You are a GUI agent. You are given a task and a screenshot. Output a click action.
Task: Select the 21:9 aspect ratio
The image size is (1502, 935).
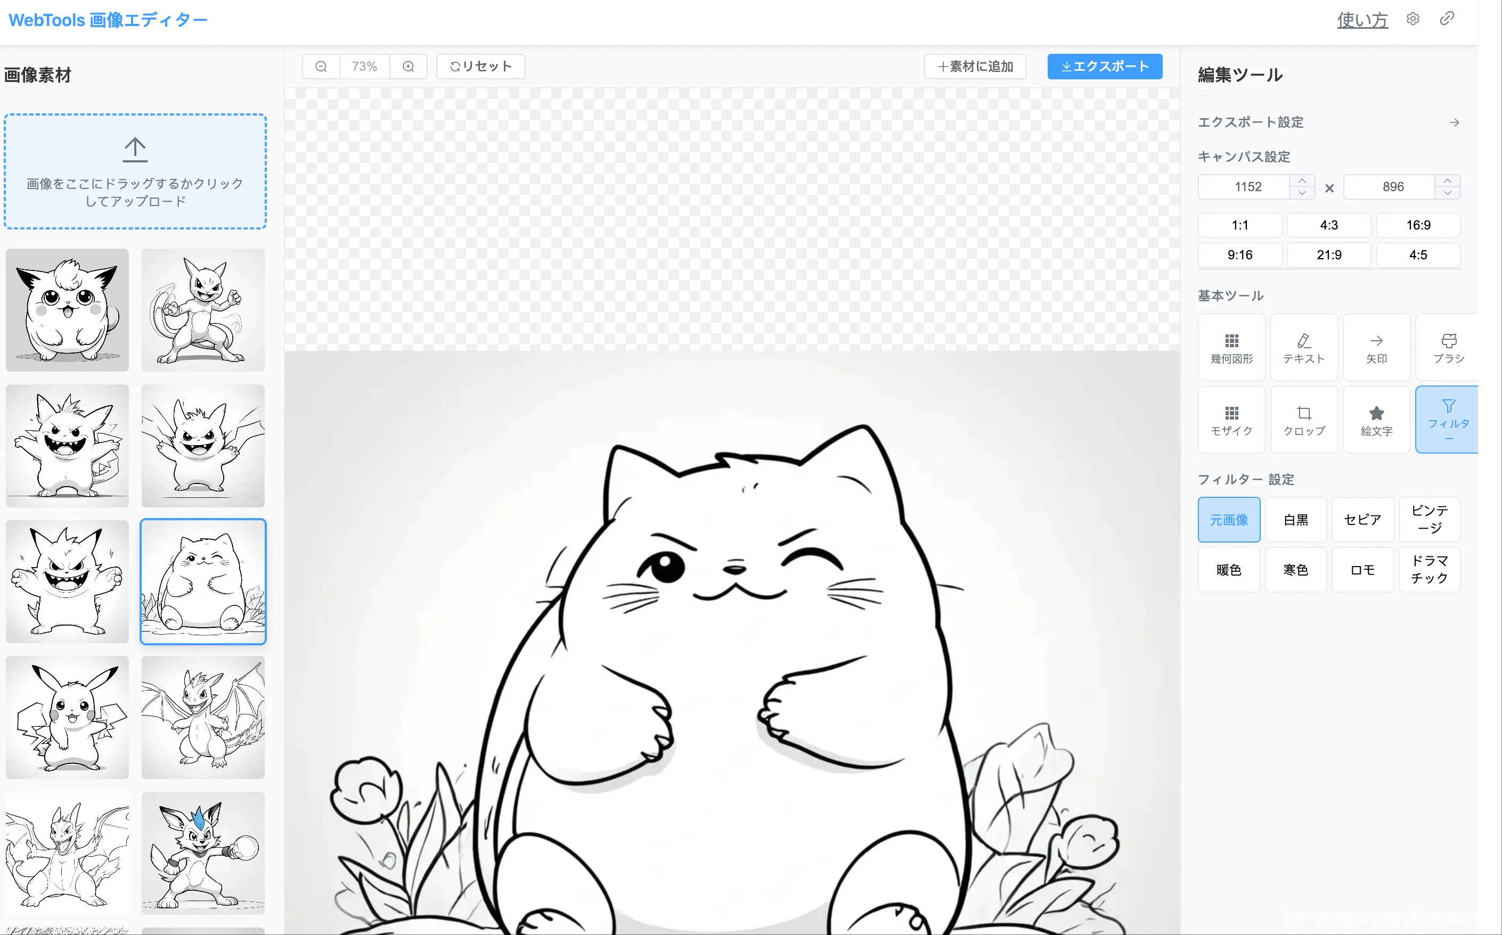coord(1329,255)
